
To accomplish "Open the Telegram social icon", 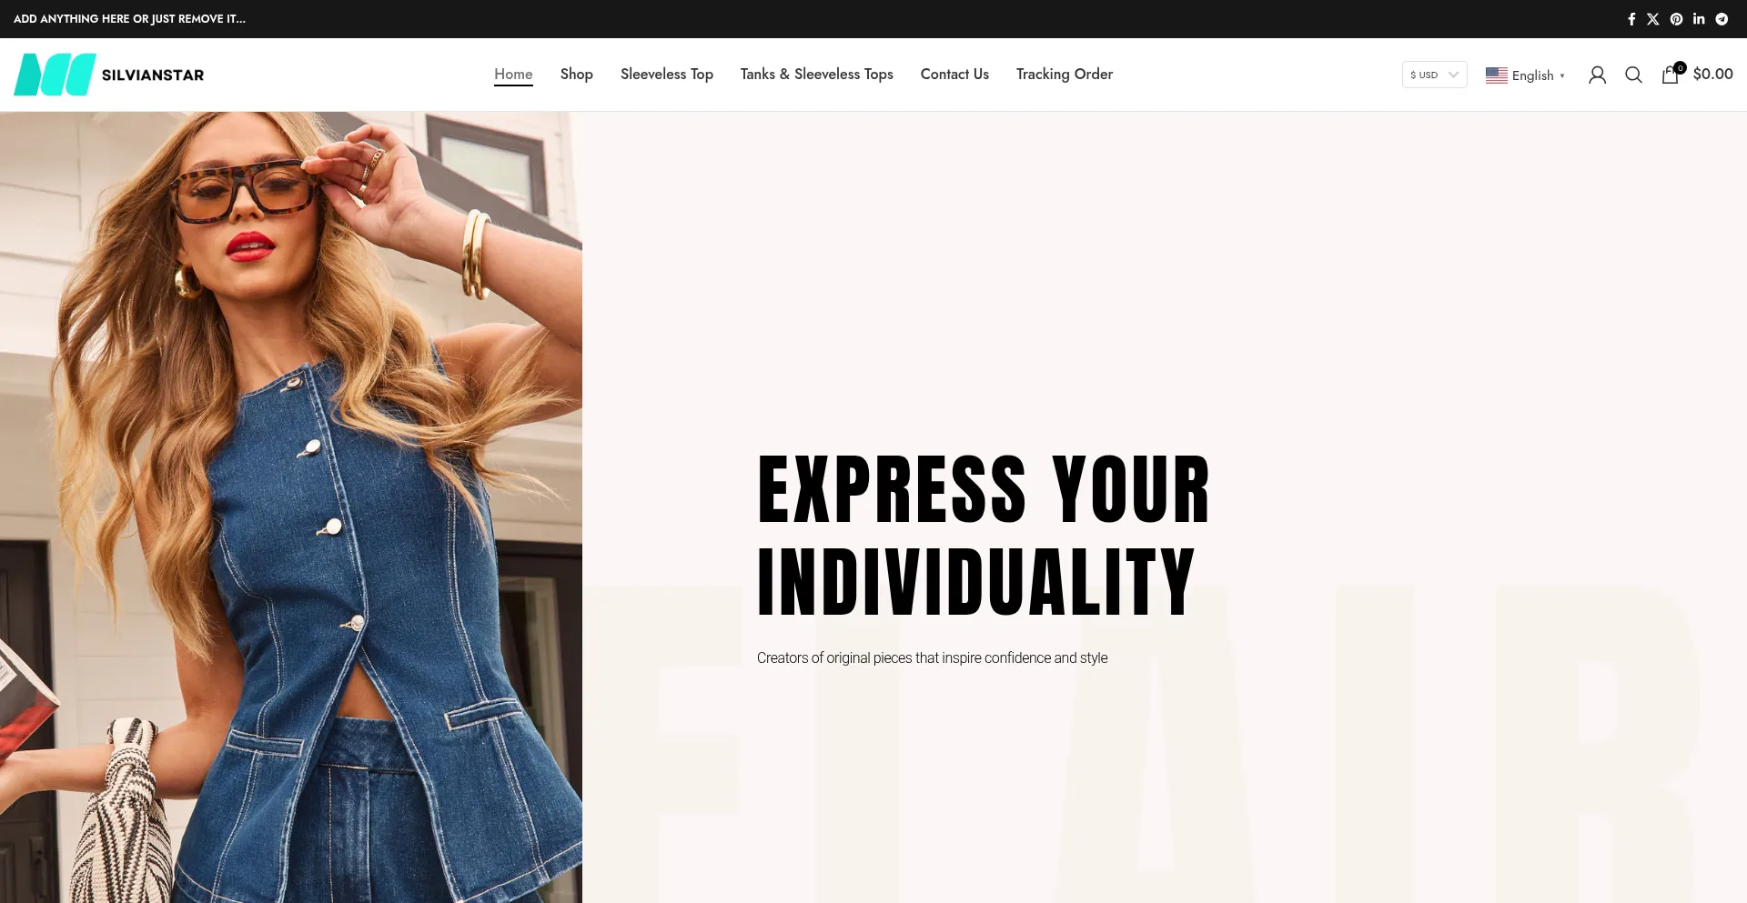I will [x=1722, y=19].
